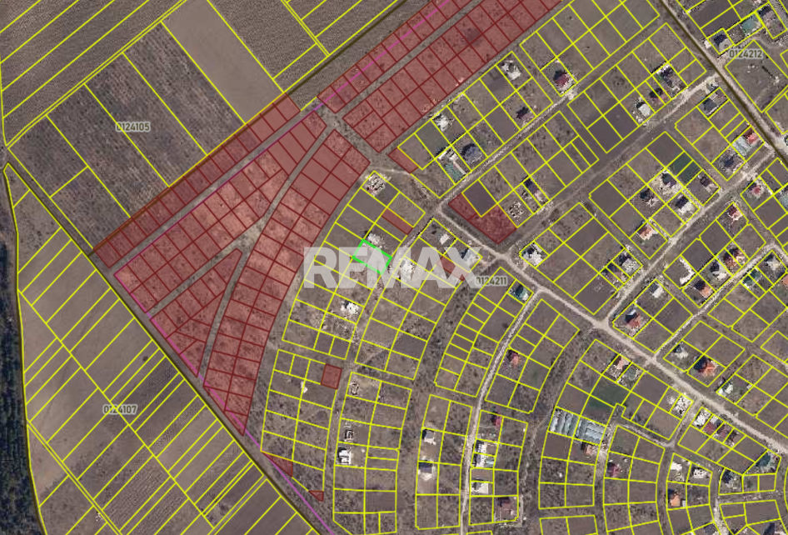Click the narrow red parcel northeast of green plot
788x535 pixels.
[397, 222]
